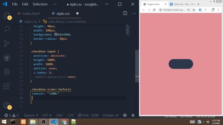Reload the browser page
Screen dimensions: 223x125
(154, 10)
